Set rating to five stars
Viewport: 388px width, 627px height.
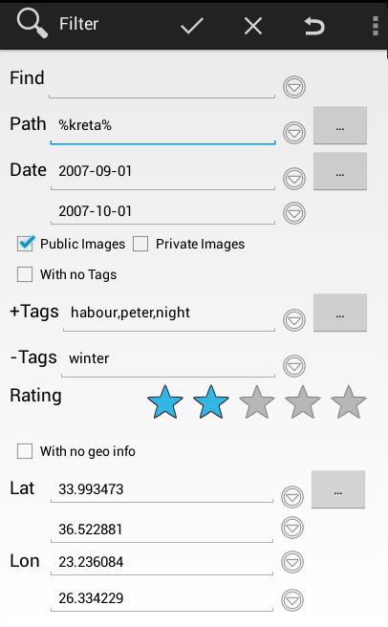coord(349,402)
